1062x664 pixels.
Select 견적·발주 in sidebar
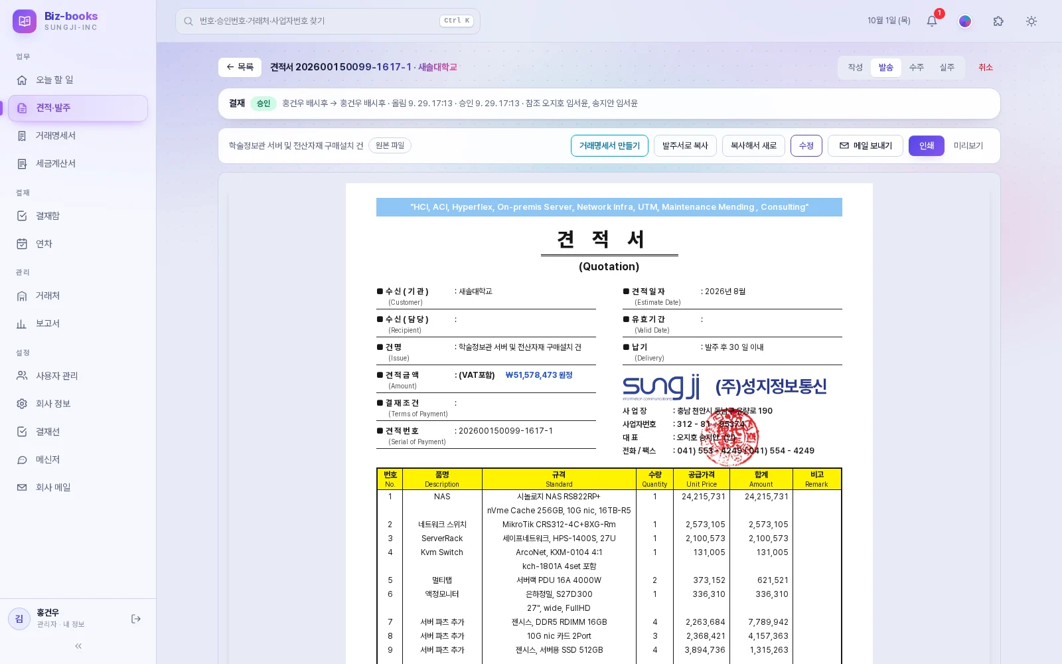pos(78,108)
